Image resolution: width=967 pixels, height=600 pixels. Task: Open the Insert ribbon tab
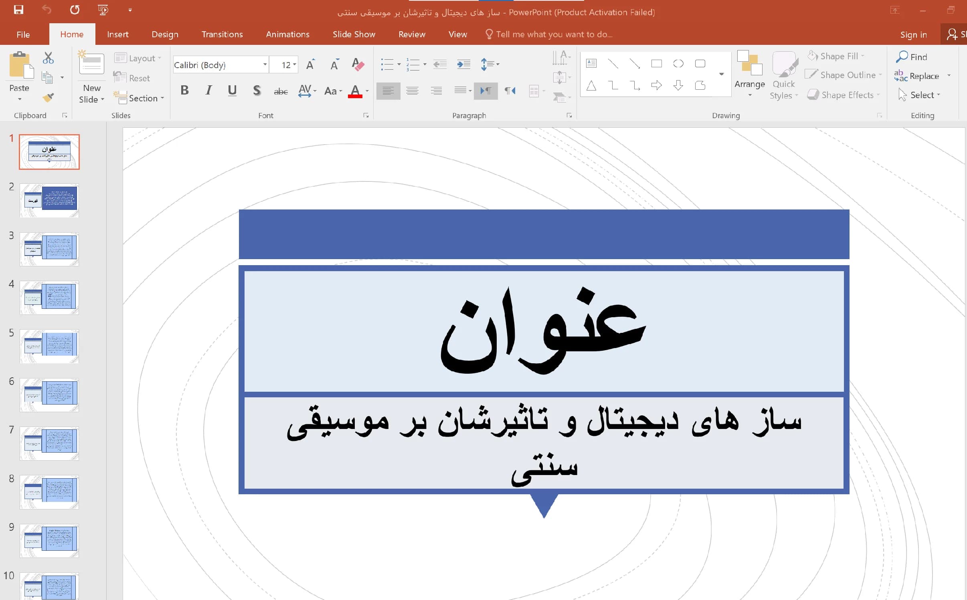click(x=118, y=34)
